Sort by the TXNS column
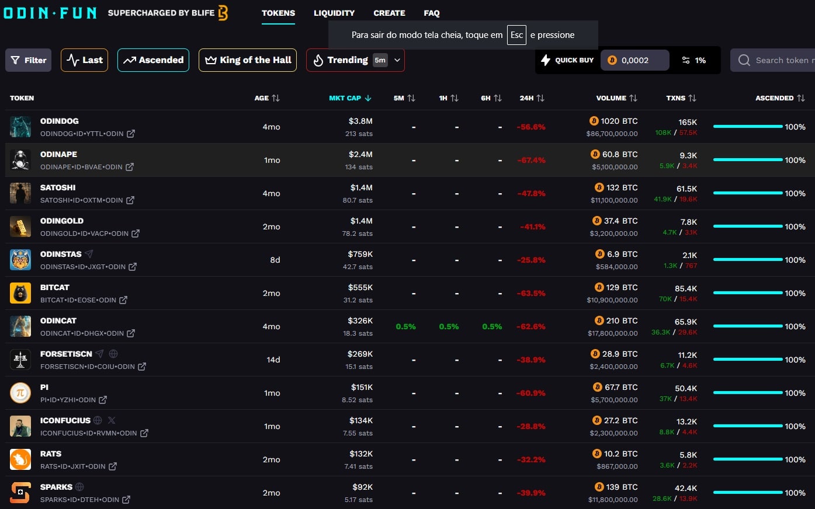Image resolution: width=815 pixels, height=509 pixels. point(681,98)
